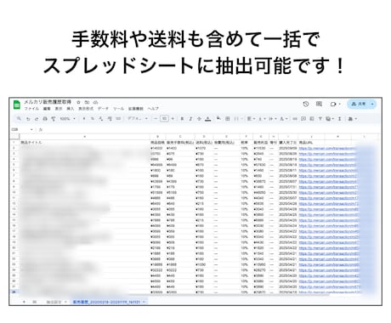Open the ヘルプ menu
Screen dimensions: 391x323
153,109
